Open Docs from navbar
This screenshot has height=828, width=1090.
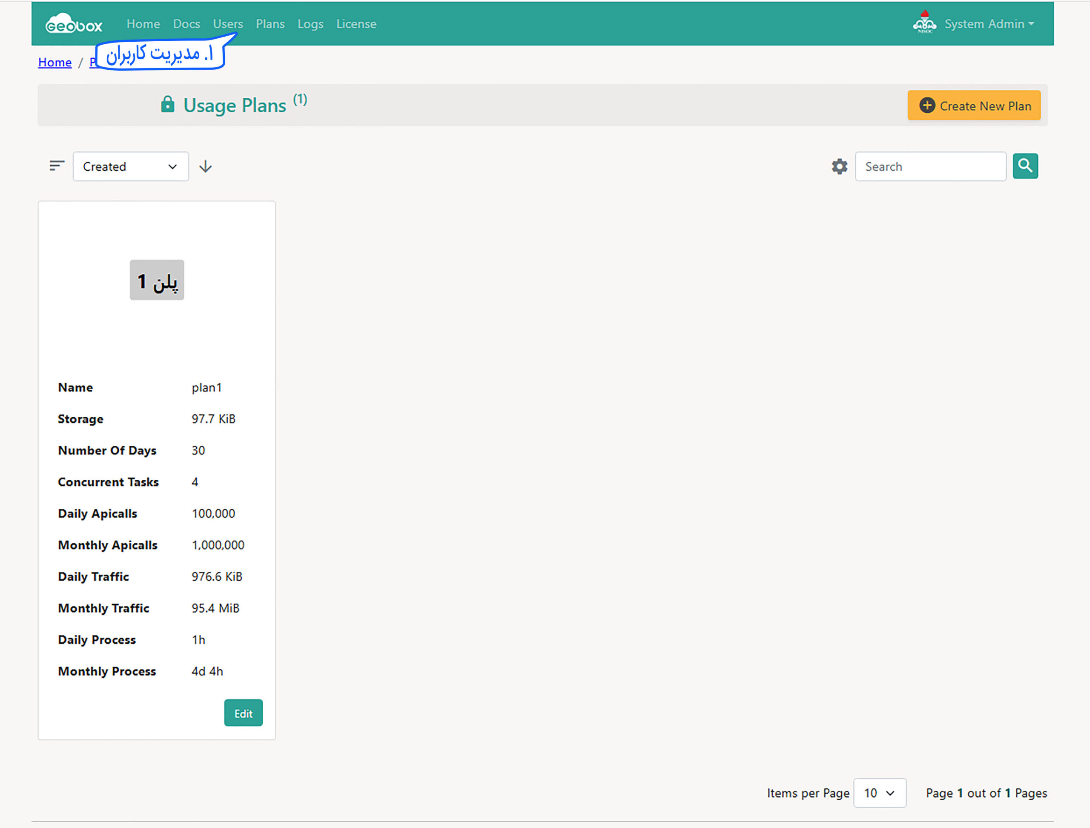pos(186,24)
